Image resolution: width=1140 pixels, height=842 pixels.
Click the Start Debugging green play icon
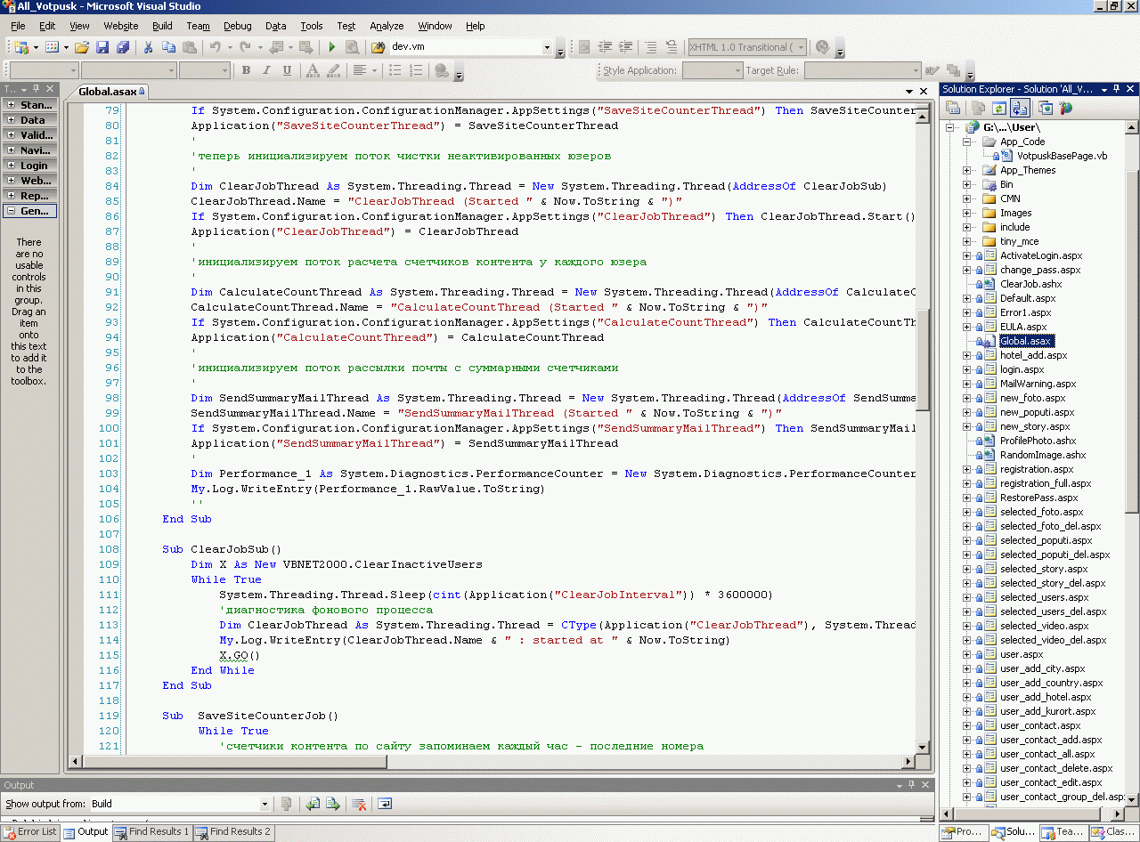[x=332, y=47]
